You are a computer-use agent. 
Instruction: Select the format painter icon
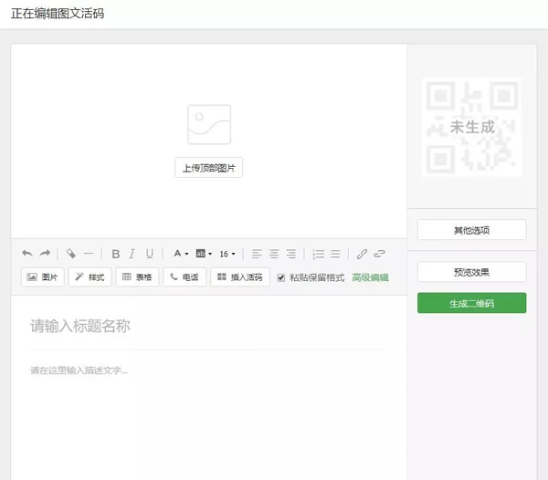click(71, 254)
